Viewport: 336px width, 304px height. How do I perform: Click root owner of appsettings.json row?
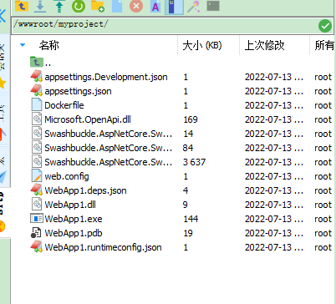[x=323, y=91]
